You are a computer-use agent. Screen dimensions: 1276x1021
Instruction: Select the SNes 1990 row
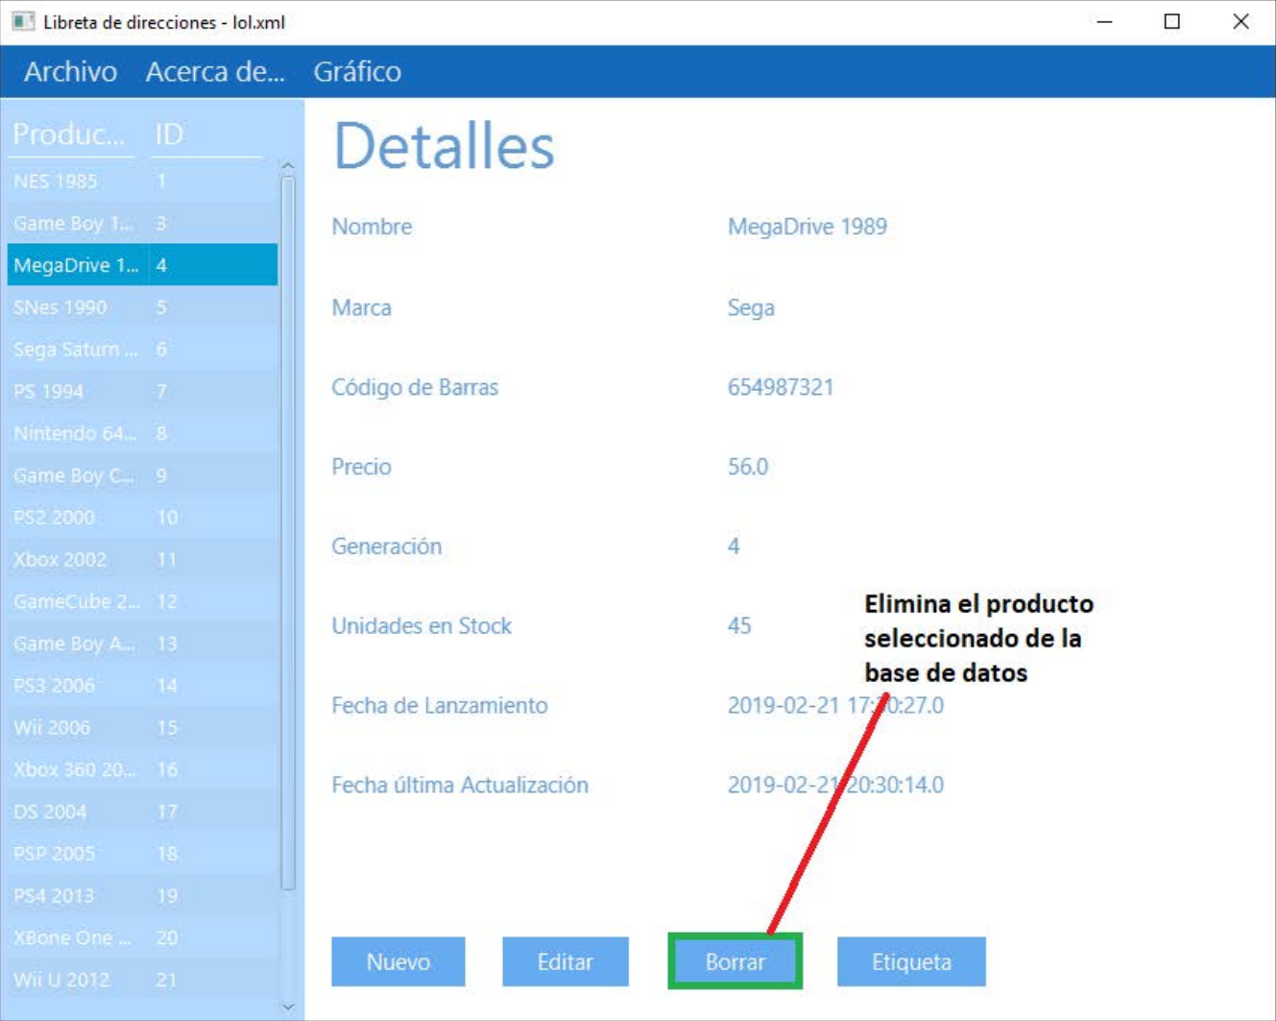click(142, 307)
